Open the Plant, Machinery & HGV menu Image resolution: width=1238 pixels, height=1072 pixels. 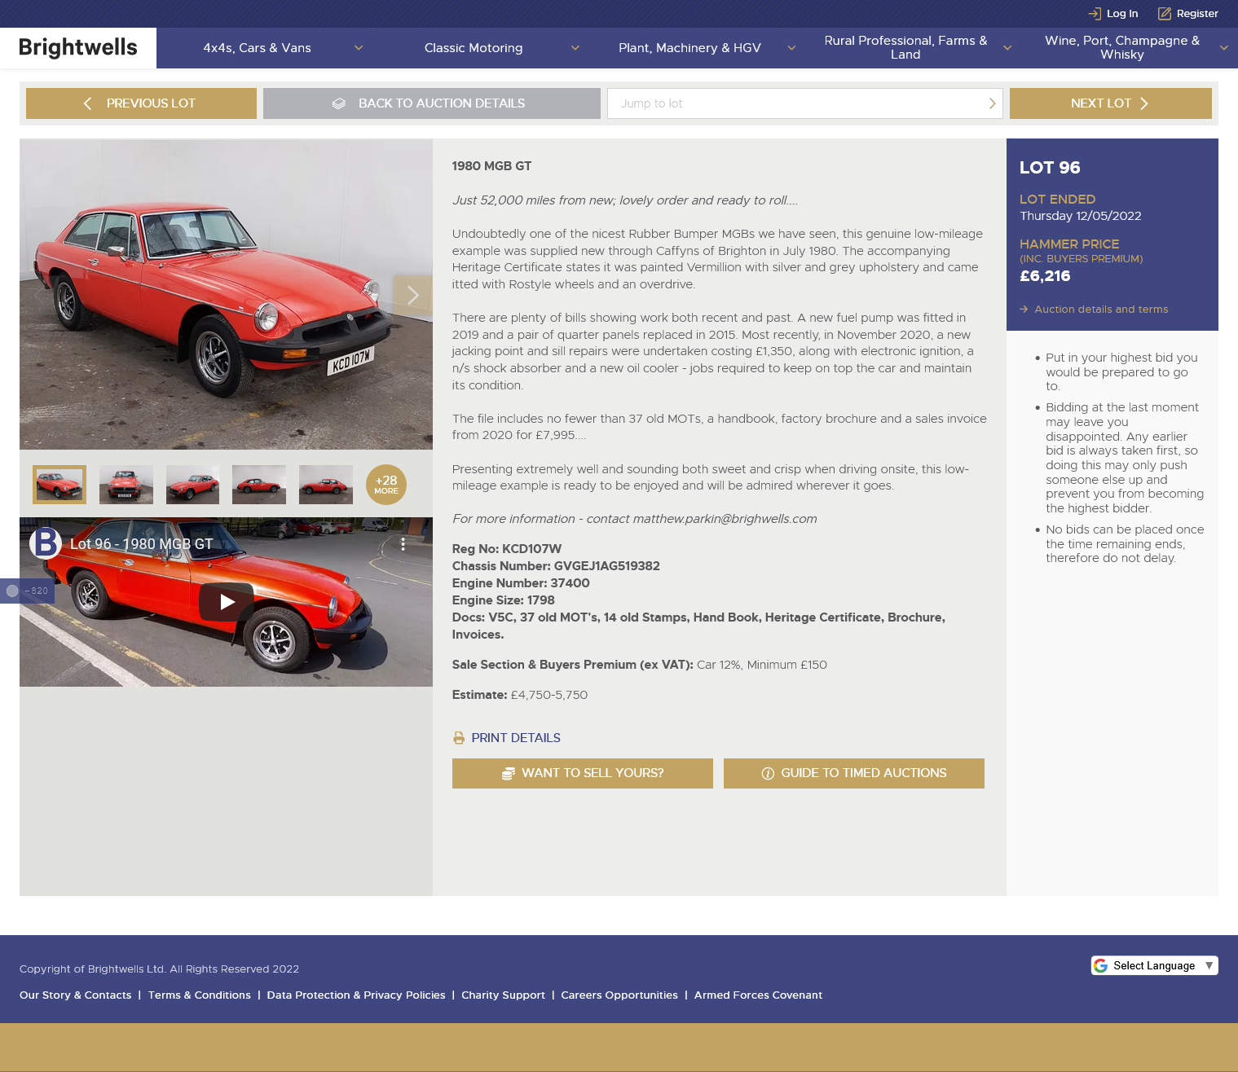coord(689,48)
